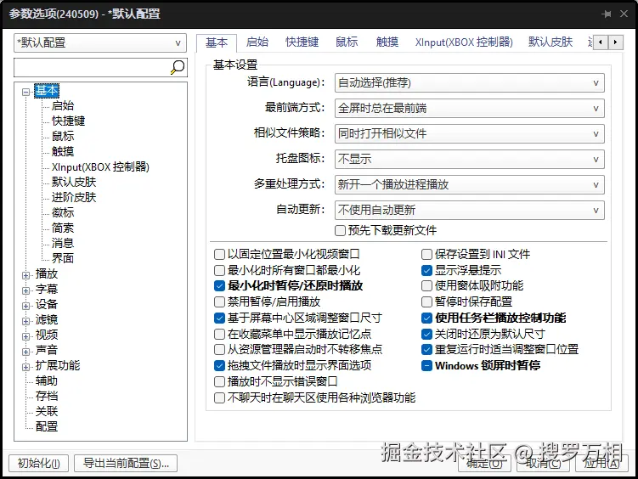Click the 确定(O) button

click(484, 463)
